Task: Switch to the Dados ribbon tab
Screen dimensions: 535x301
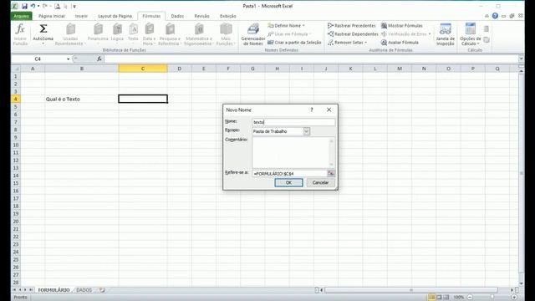Action: pos(177,16)
